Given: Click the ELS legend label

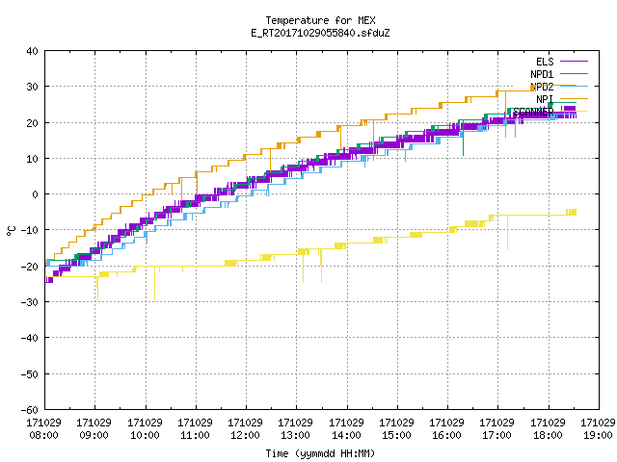Looking at the screenshot, I should coord(545,62).
